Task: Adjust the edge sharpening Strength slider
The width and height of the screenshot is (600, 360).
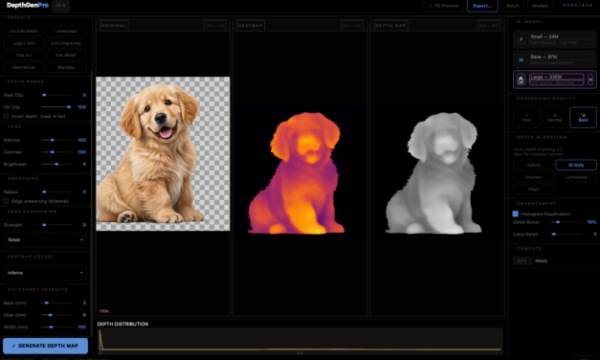Action: coord(56,225)
